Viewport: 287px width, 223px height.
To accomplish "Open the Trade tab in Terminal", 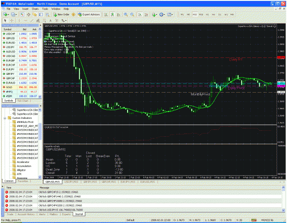I will pyautogui.click(x=10, y=214).
